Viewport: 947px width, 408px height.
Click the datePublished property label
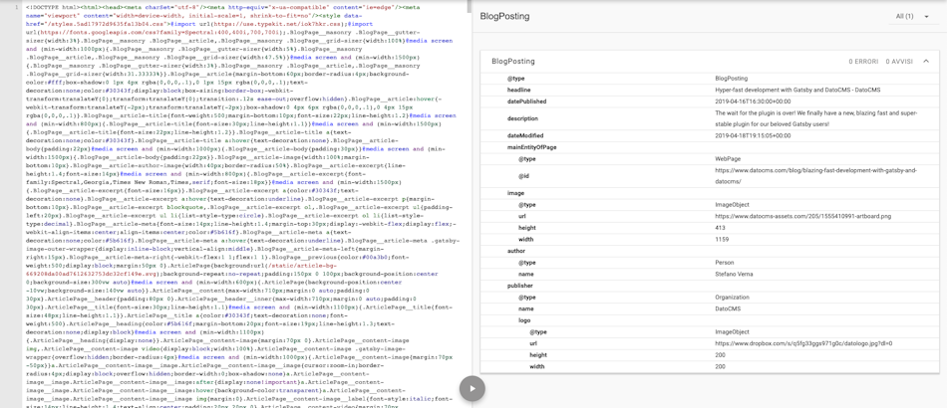pyautogui.click(x=526, y=102)
